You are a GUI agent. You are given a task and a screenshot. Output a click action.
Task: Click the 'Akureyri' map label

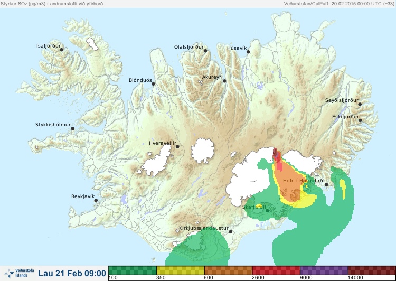tap(212, 77)
